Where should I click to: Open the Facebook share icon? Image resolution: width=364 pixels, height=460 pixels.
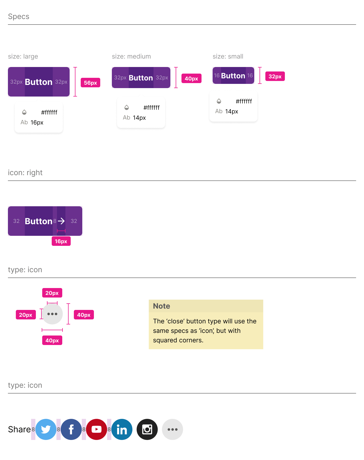coord(71,429)
